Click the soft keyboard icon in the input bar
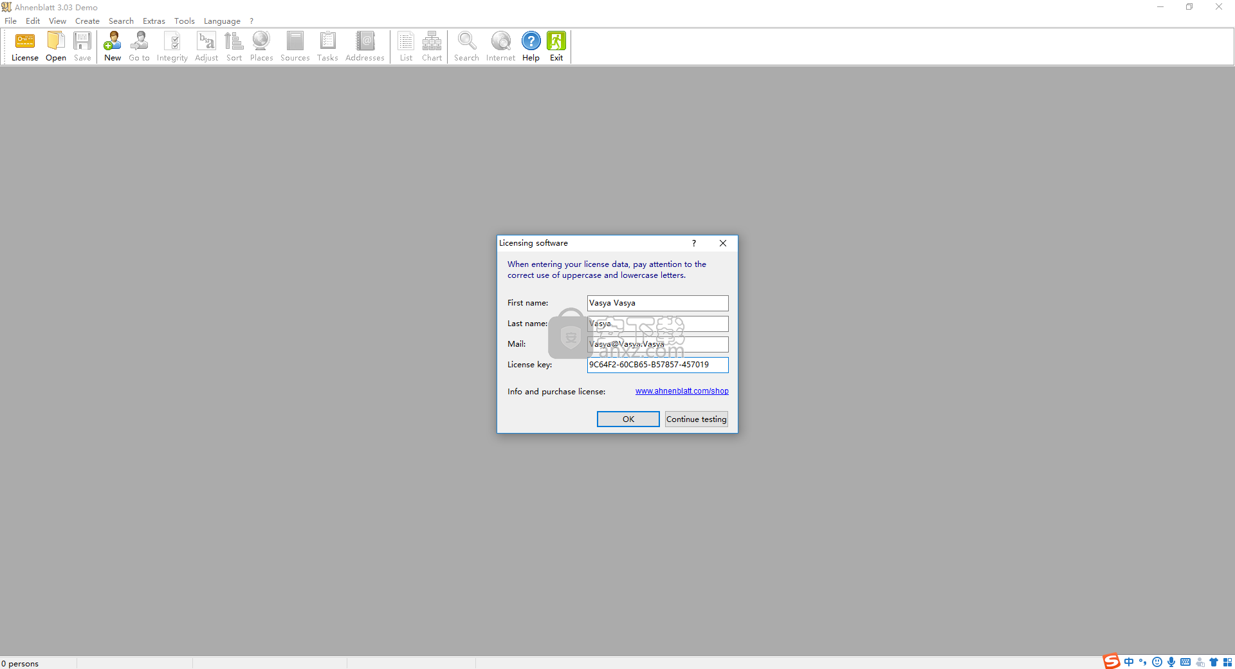Viewport: 1235px width, 669px height. pos(1185,662)
